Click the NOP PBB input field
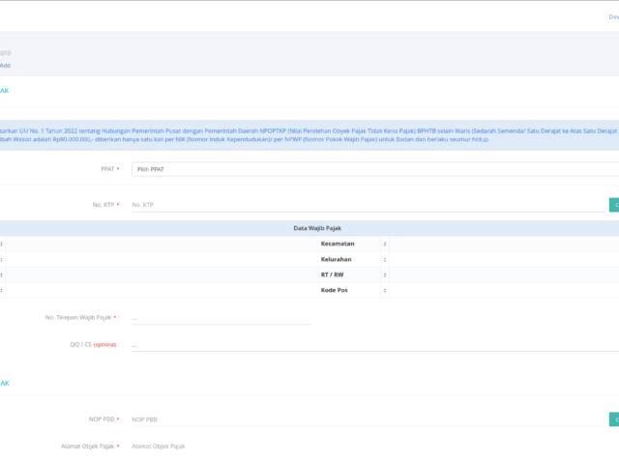The image size is (619, 464). (368, 420)
